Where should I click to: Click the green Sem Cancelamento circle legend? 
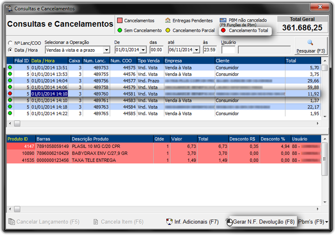120,30
